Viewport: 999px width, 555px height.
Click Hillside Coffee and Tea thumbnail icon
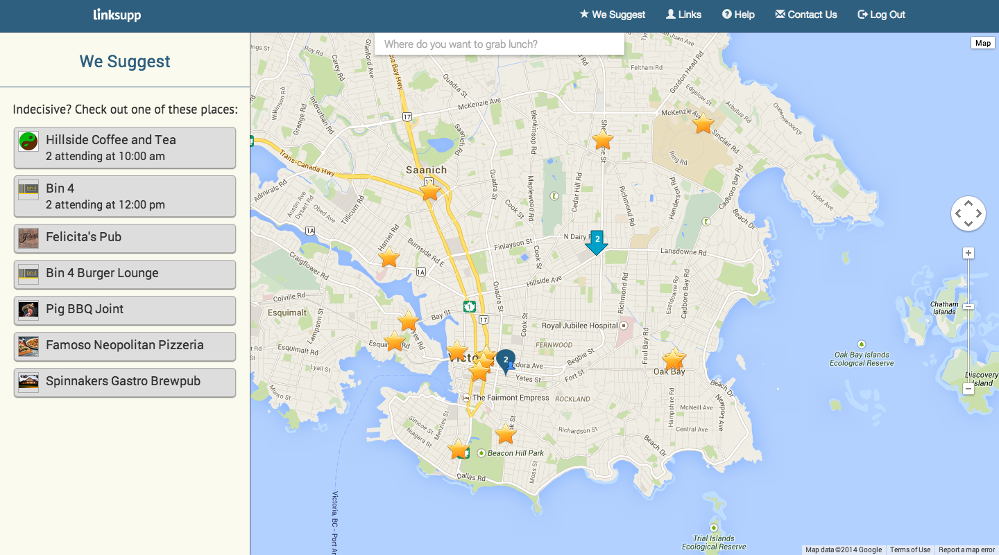pos(28,141)
